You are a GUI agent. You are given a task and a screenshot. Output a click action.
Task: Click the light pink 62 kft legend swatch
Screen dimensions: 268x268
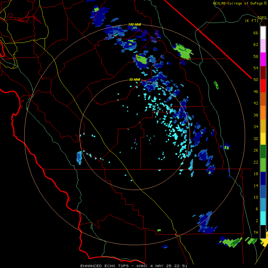coord(263,46)
